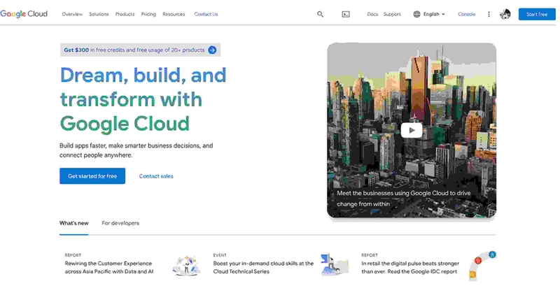Go to the Console
560x295 pixels.
466,14
